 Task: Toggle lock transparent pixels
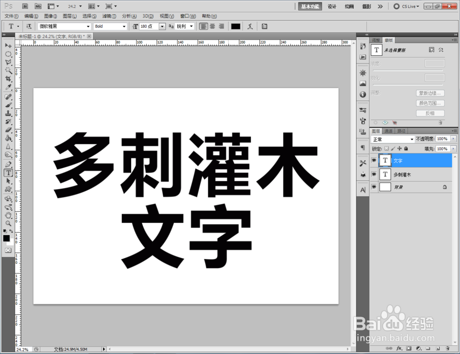pos(387,148)
